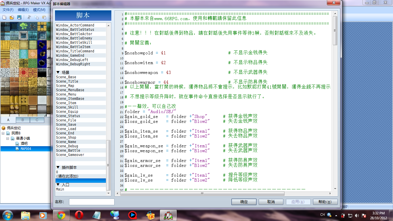Click the script list scrollbar thumb

point(108,165)
